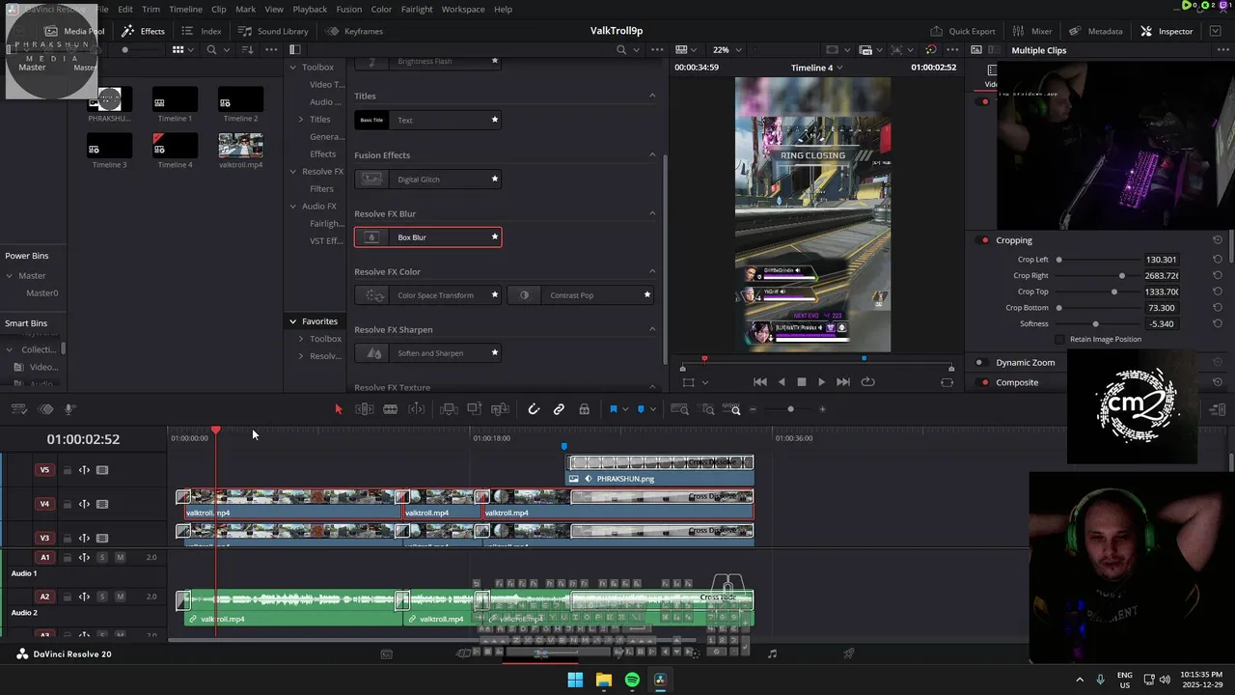This screenshot has width=1235, height=695.
Task: Click the Crop Bottom value field
Action: (1162, 308)
